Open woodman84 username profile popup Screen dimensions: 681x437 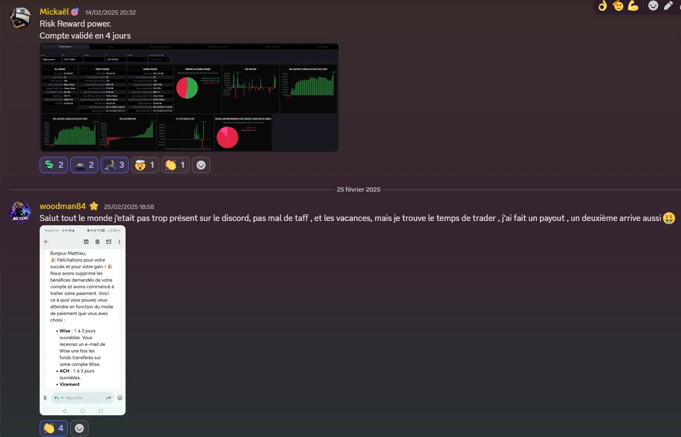(63, 206)
